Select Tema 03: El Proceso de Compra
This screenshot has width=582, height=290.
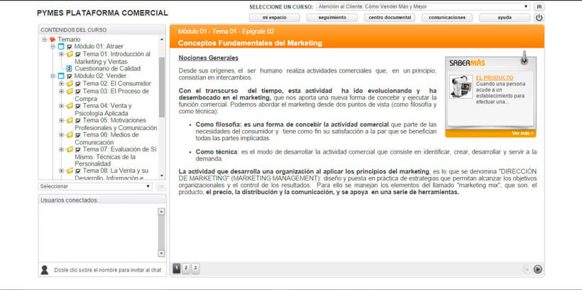click(x=111, y=95)
